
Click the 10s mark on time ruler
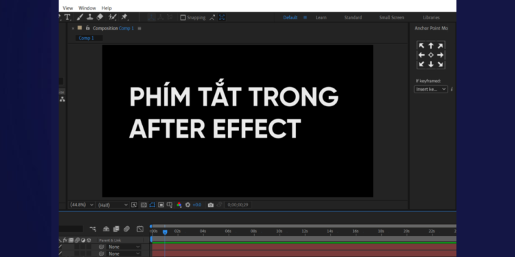point(279,231)
